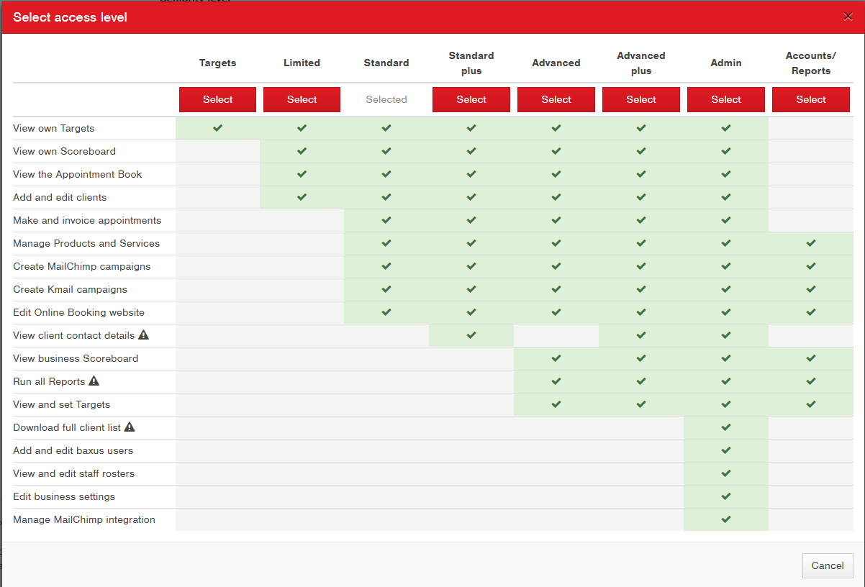Click the 'Add and edit clients' row label
865x587 pixels.
(60, 197)
